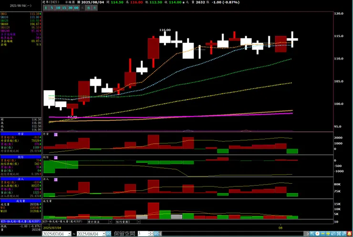Click the alert bell icon

click(349, 234)
